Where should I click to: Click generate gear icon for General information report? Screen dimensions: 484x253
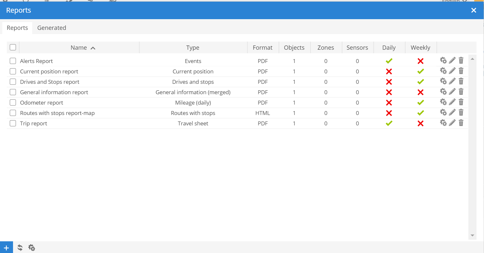point(443,92)
